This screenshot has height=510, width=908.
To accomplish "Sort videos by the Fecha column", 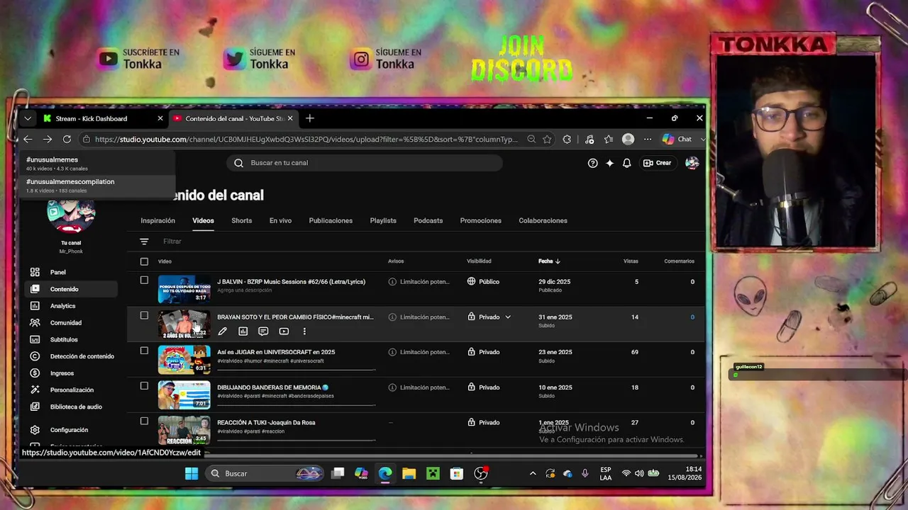I will 549,261.
